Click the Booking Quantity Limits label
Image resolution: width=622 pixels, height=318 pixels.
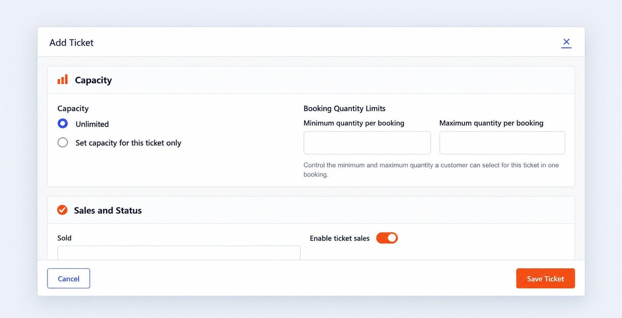point(344,108)
